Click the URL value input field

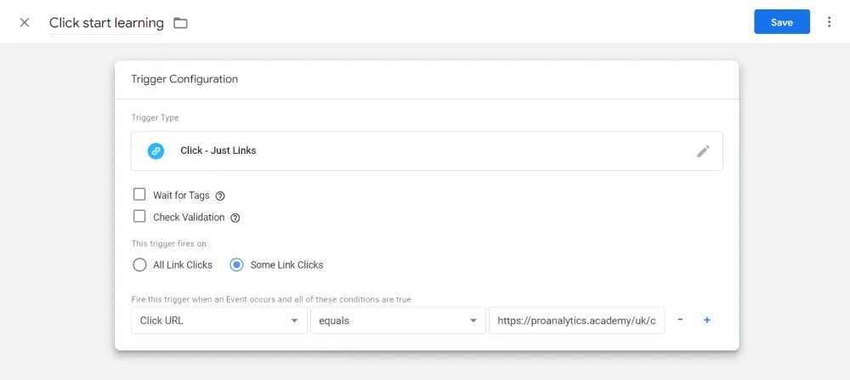point(577,320)
